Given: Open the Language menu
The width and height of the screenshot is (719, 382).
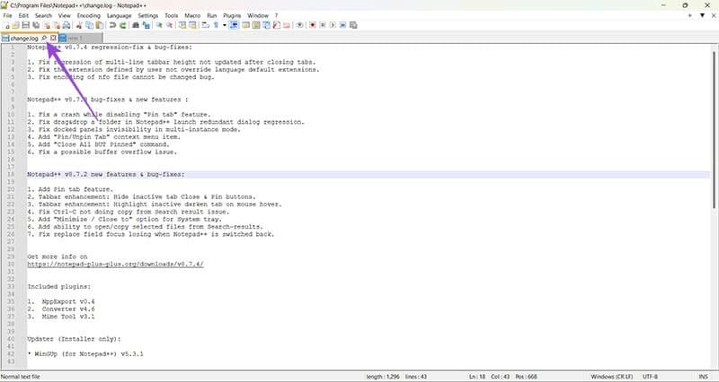Looking at the screenshot, I should click(119, 15).
